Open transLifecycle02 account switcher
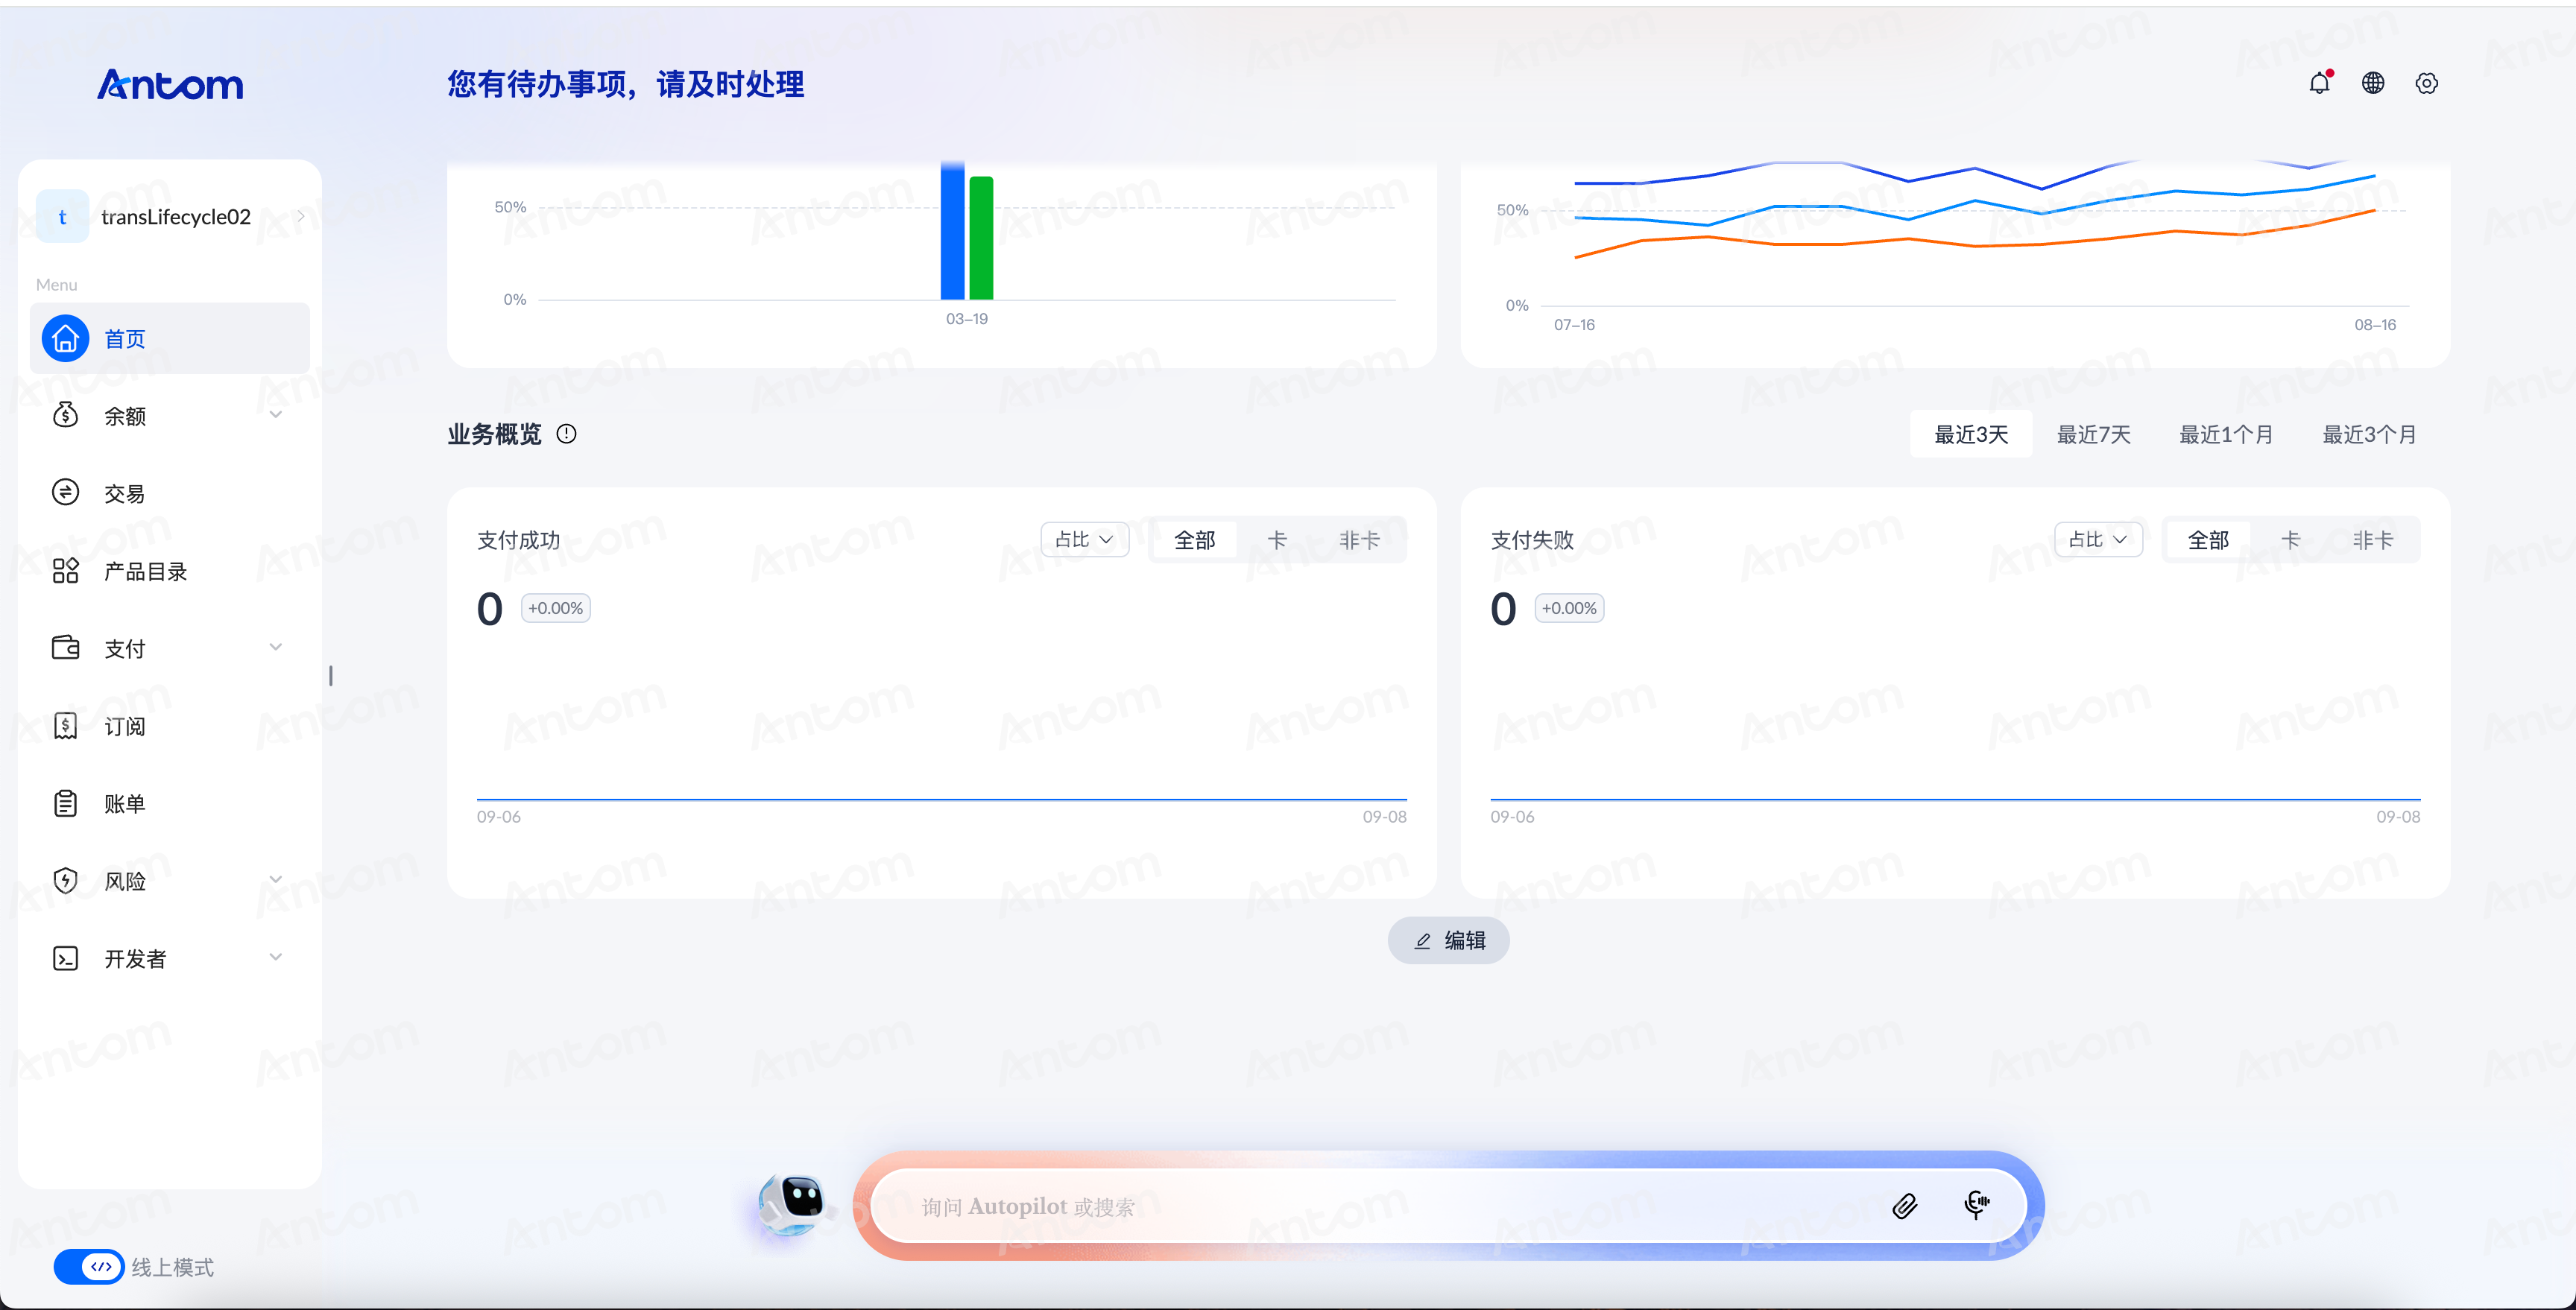This screenshot has width=2576, height=1310. pos(170,217)
